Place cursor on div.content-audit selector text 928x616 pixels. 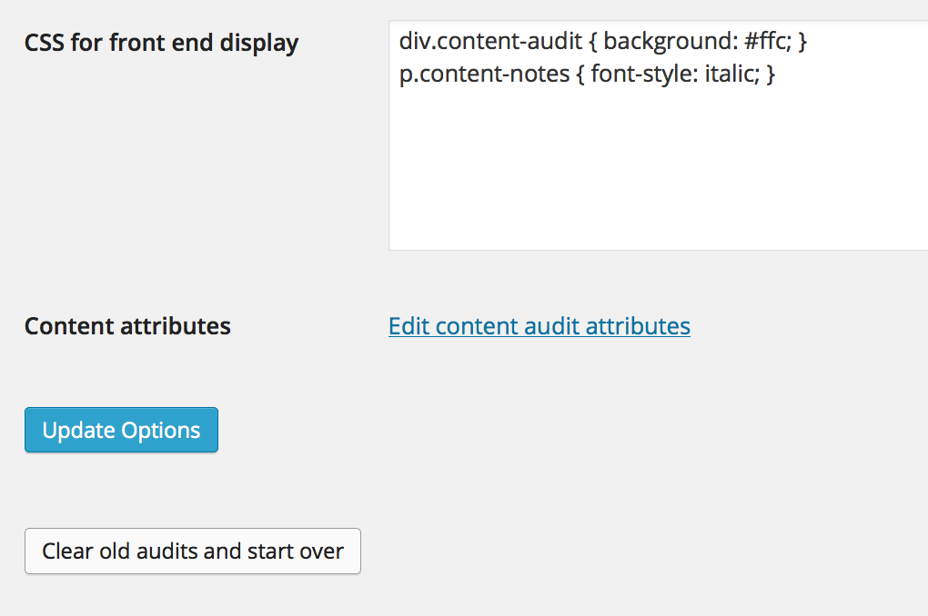point(490,41)
